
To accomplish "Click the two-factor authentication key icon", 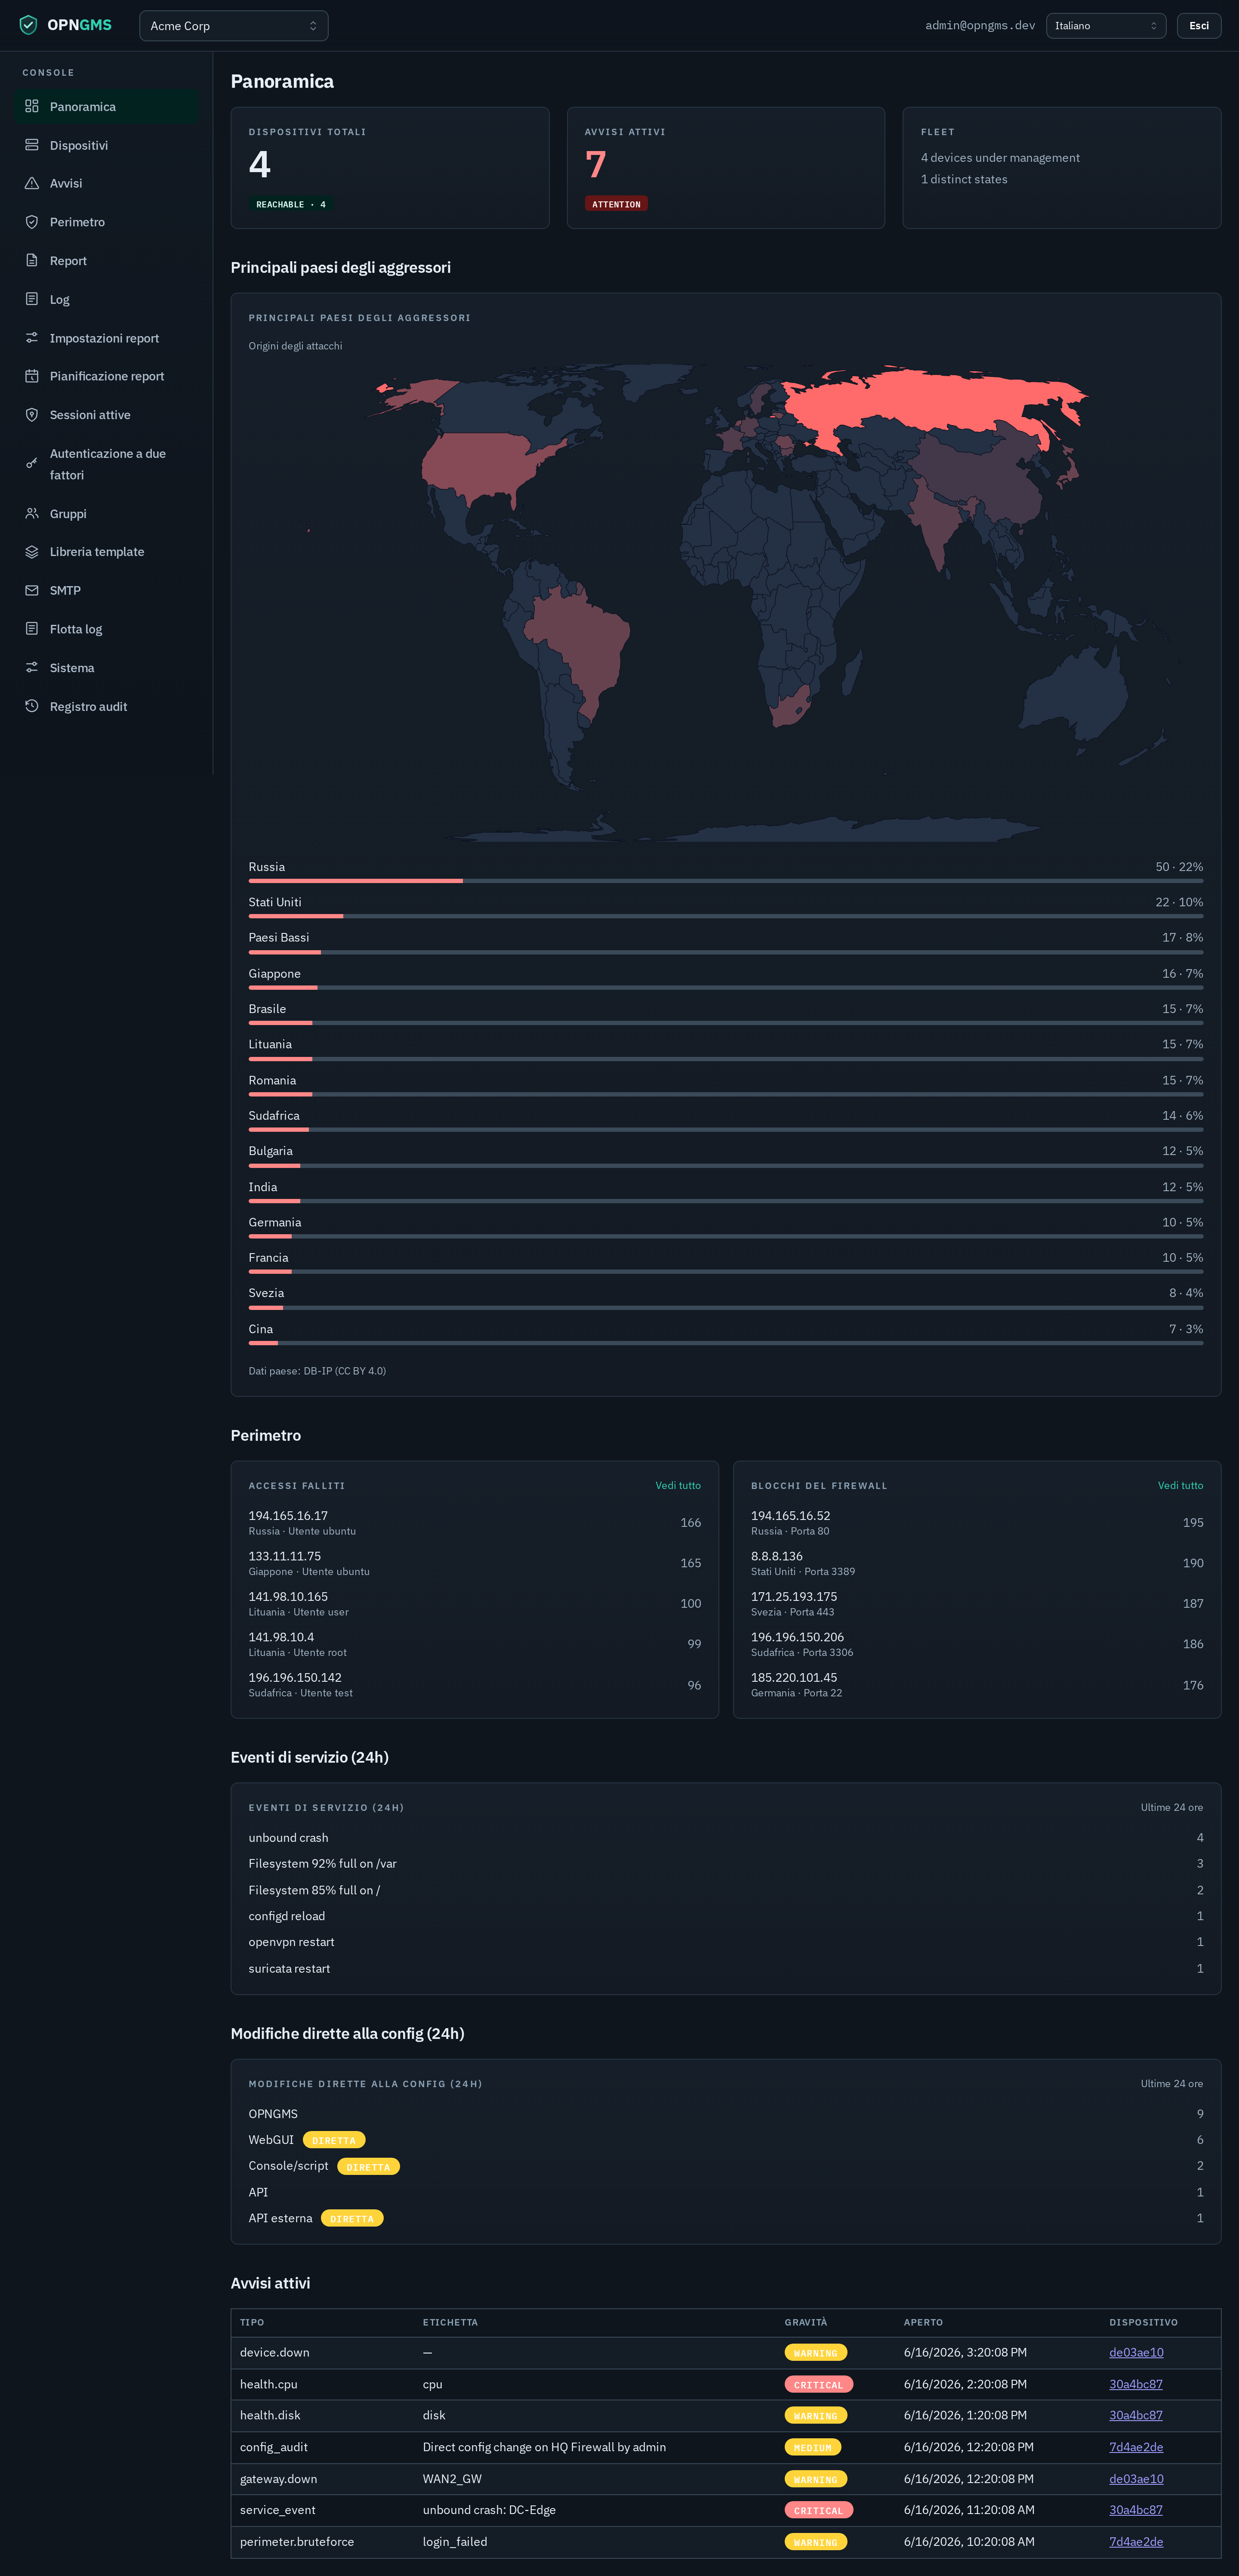I will (x=32, y=464).
